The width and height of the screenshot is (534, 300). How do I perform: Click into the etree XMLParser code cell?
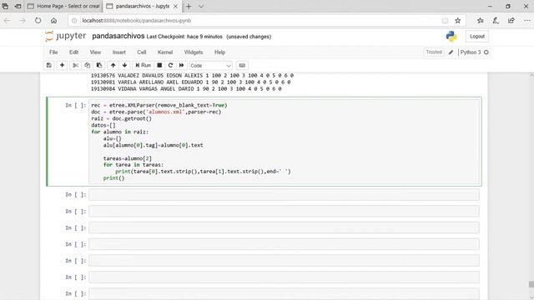click(x=284, y=142)
